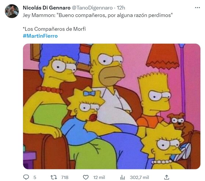
Task: Click the display name Nicolás Di Gennaro
Action: coord(47,8)
